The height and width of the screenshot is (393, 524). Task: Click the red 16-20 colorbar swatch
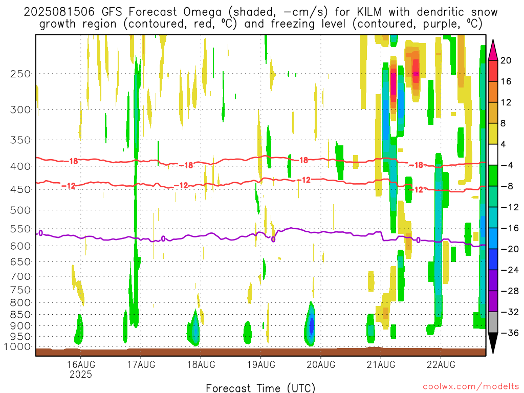pos(493,71)
